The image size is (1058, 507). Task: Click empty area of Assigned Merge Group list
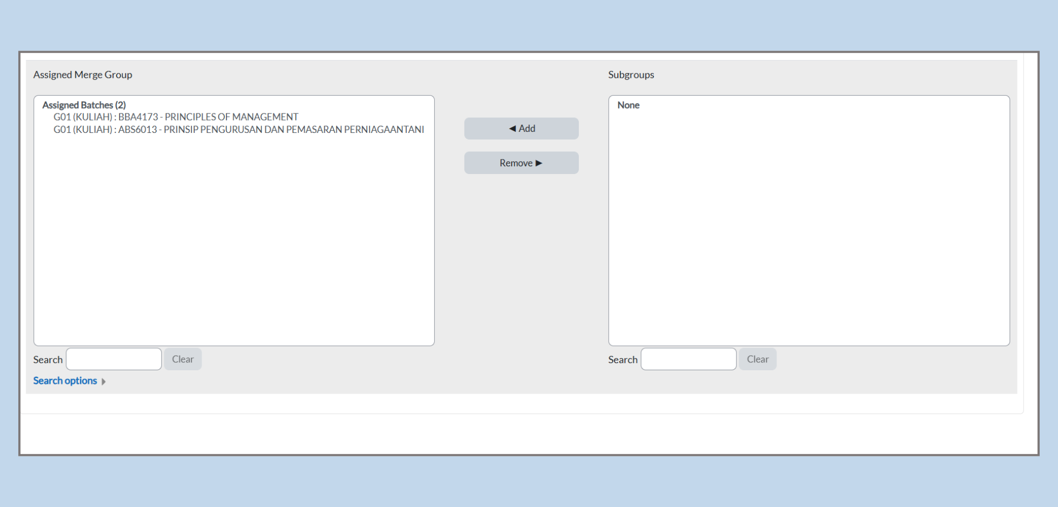pyautogui.click(x=234, y=239)
